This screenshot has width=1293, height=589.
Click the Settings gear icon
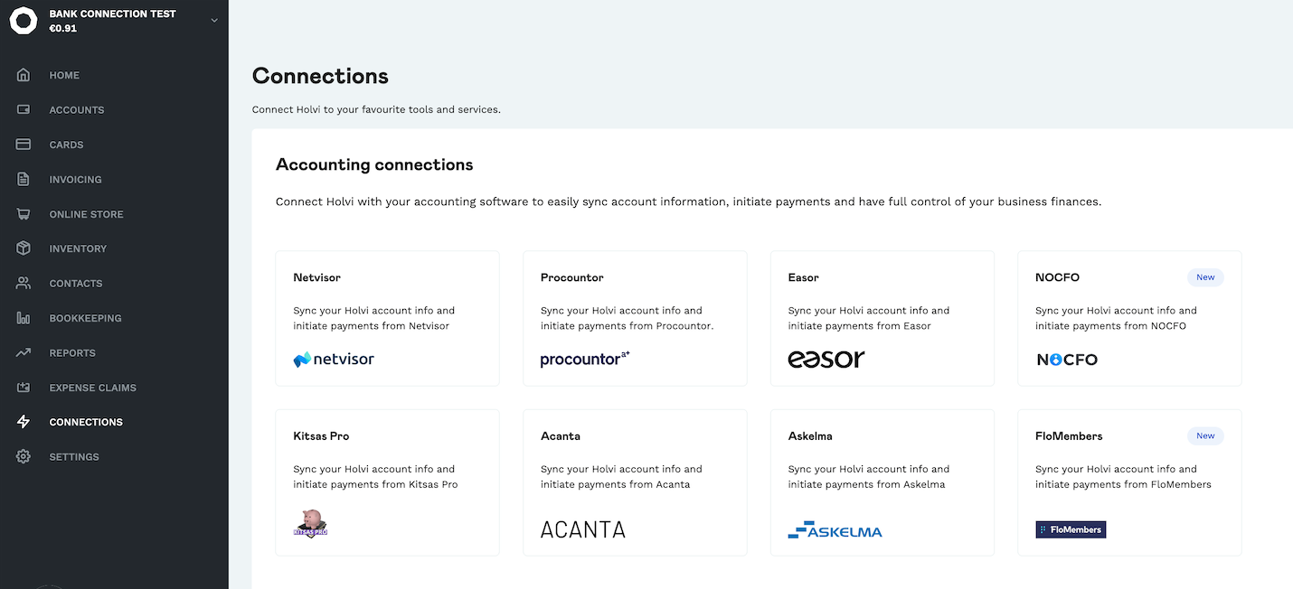[24, 456]
